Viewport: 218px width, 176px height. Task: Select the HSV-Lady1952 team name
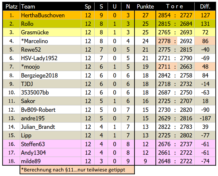click(x=39, y=58)
